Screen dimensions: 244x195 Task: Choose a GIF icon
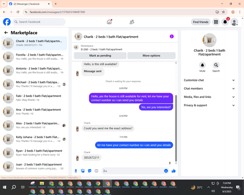[x=97, y=171]
